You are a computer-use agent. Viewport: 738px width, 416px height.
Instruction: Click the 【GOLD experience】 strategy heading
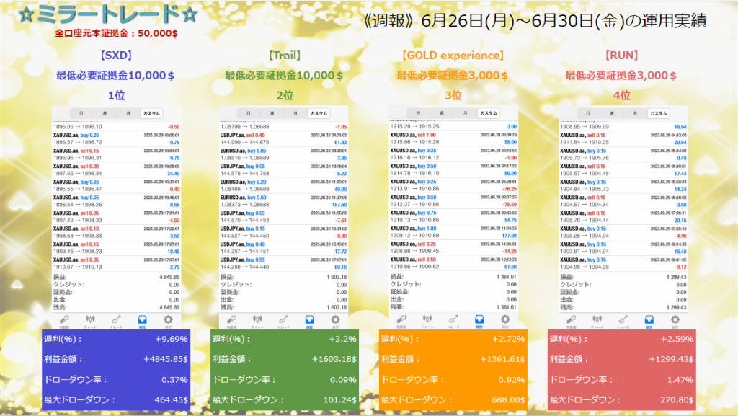point(453,55)
